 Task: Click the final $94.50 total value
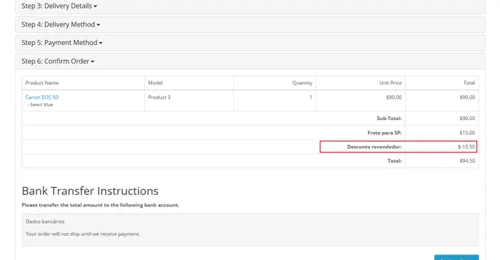click(467, 161)
